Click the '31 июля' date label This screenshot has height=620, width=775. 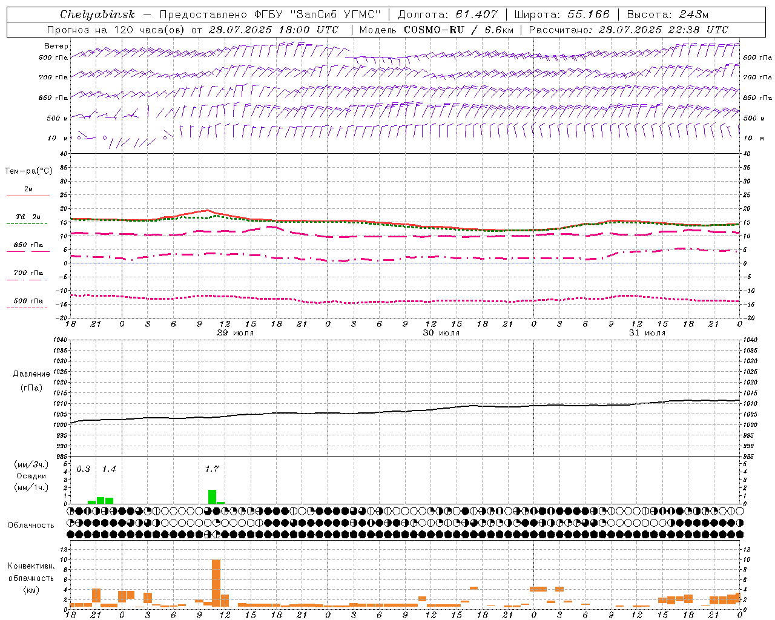647,333
